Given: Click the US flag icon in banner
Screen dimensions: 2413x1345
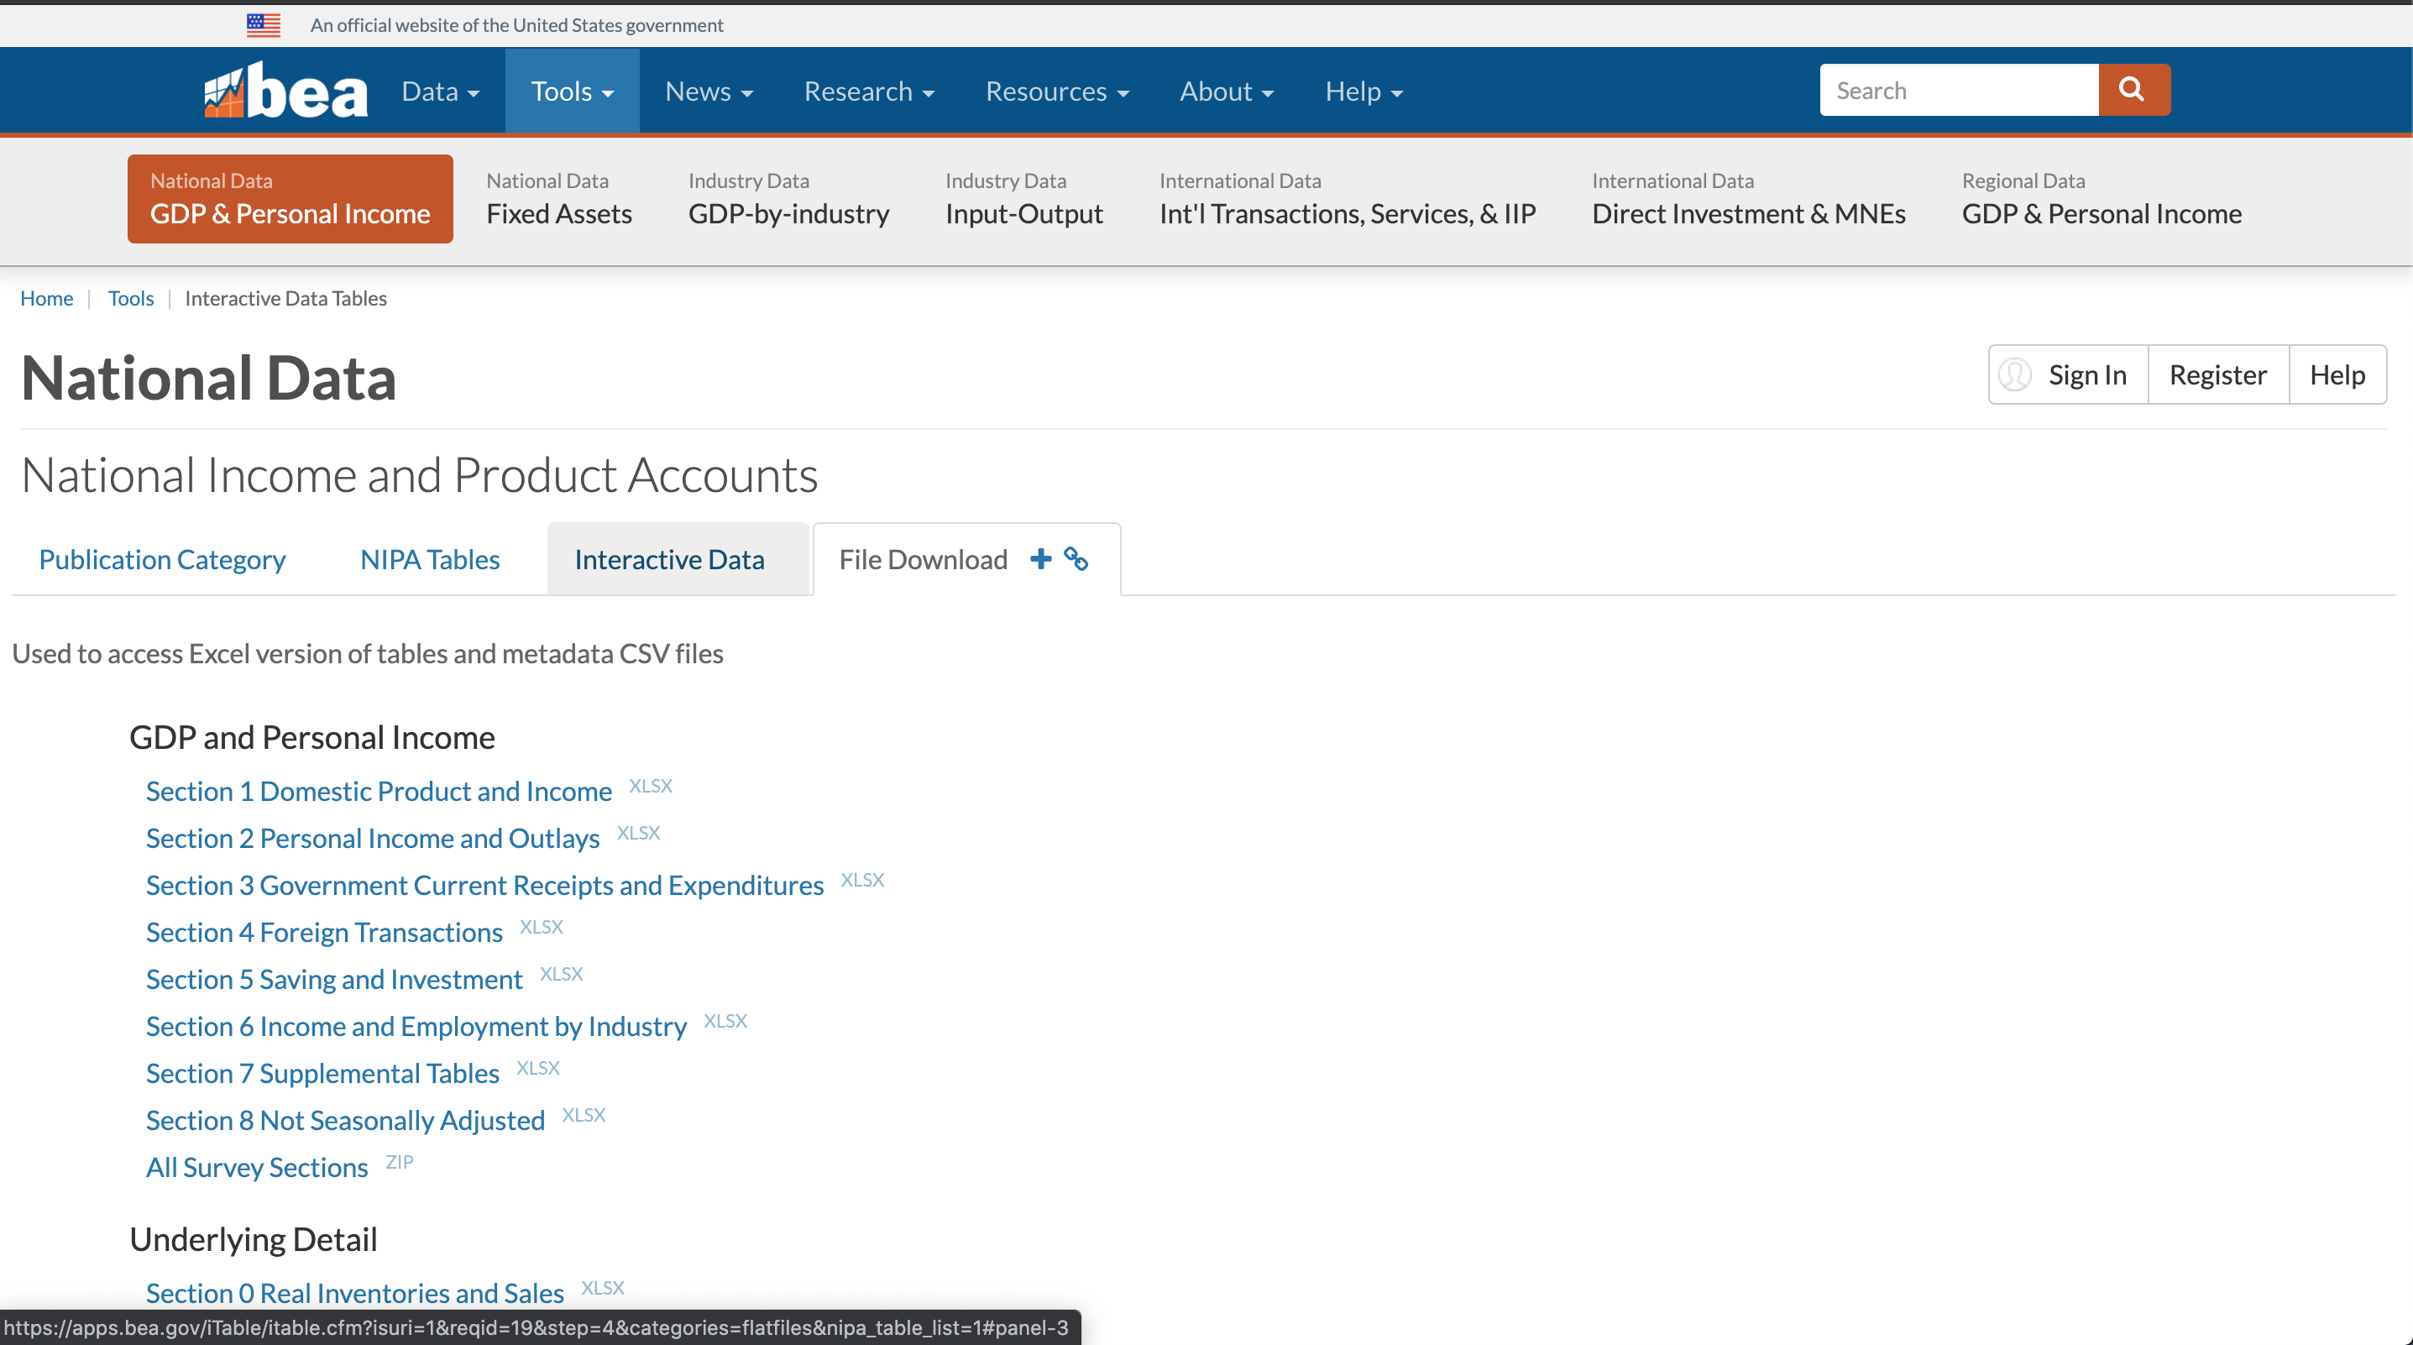Looking at the screenshot, I should [264, 25].
